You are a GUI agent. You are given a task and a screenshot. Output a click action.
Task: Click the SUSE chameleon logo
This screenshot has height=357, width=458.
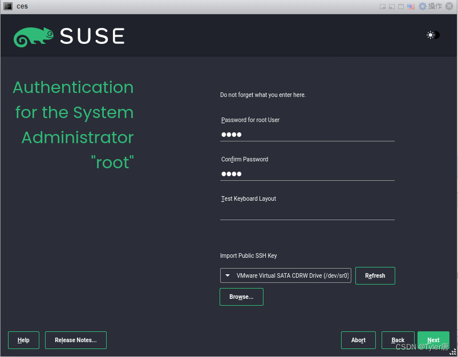(x=33, y=35)
